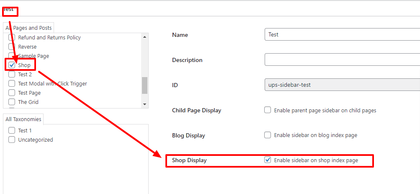Select the Sample Page checkbox
The height and width of the screenshot is (194, 420).
(x=12, y=56)
